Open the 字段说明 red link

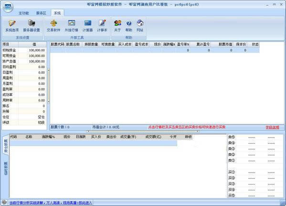pyautogui.click(x=272, y=128)
